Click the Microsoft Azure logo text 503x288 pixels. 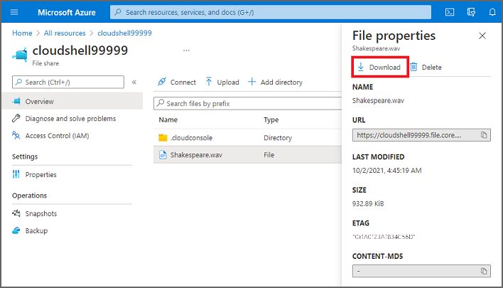(x=67, y=13)
